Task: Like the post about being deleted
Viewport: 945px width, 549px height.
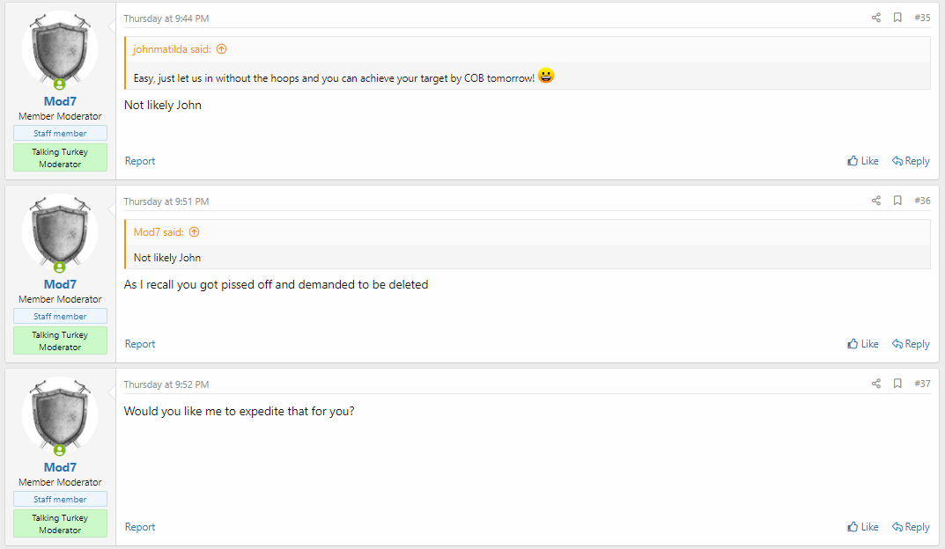Action: tap(863, 344)
